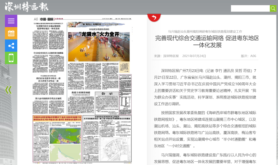Click the edition label 版次：A06
The image size is (278, 165).
248,56
